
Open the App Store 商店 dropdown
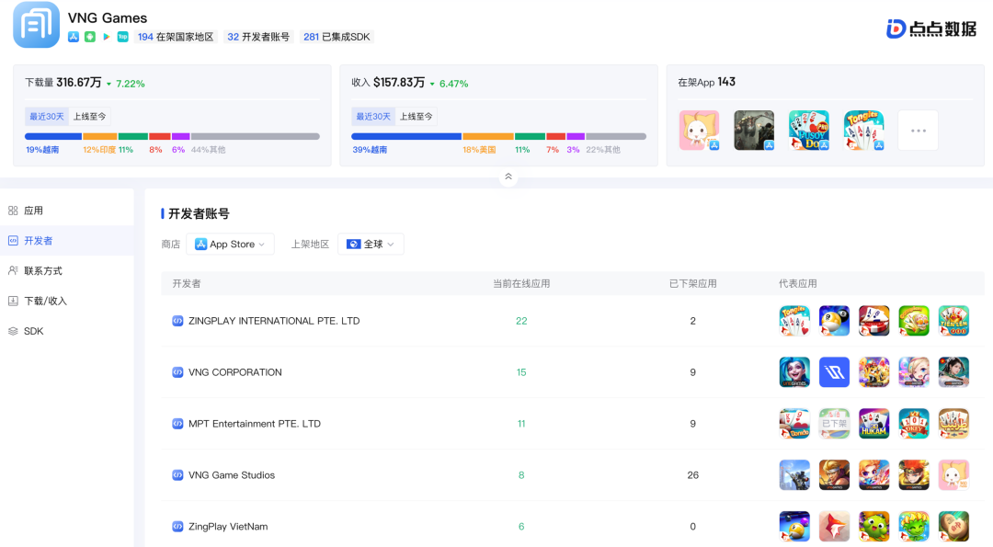[x=231, y=245]
